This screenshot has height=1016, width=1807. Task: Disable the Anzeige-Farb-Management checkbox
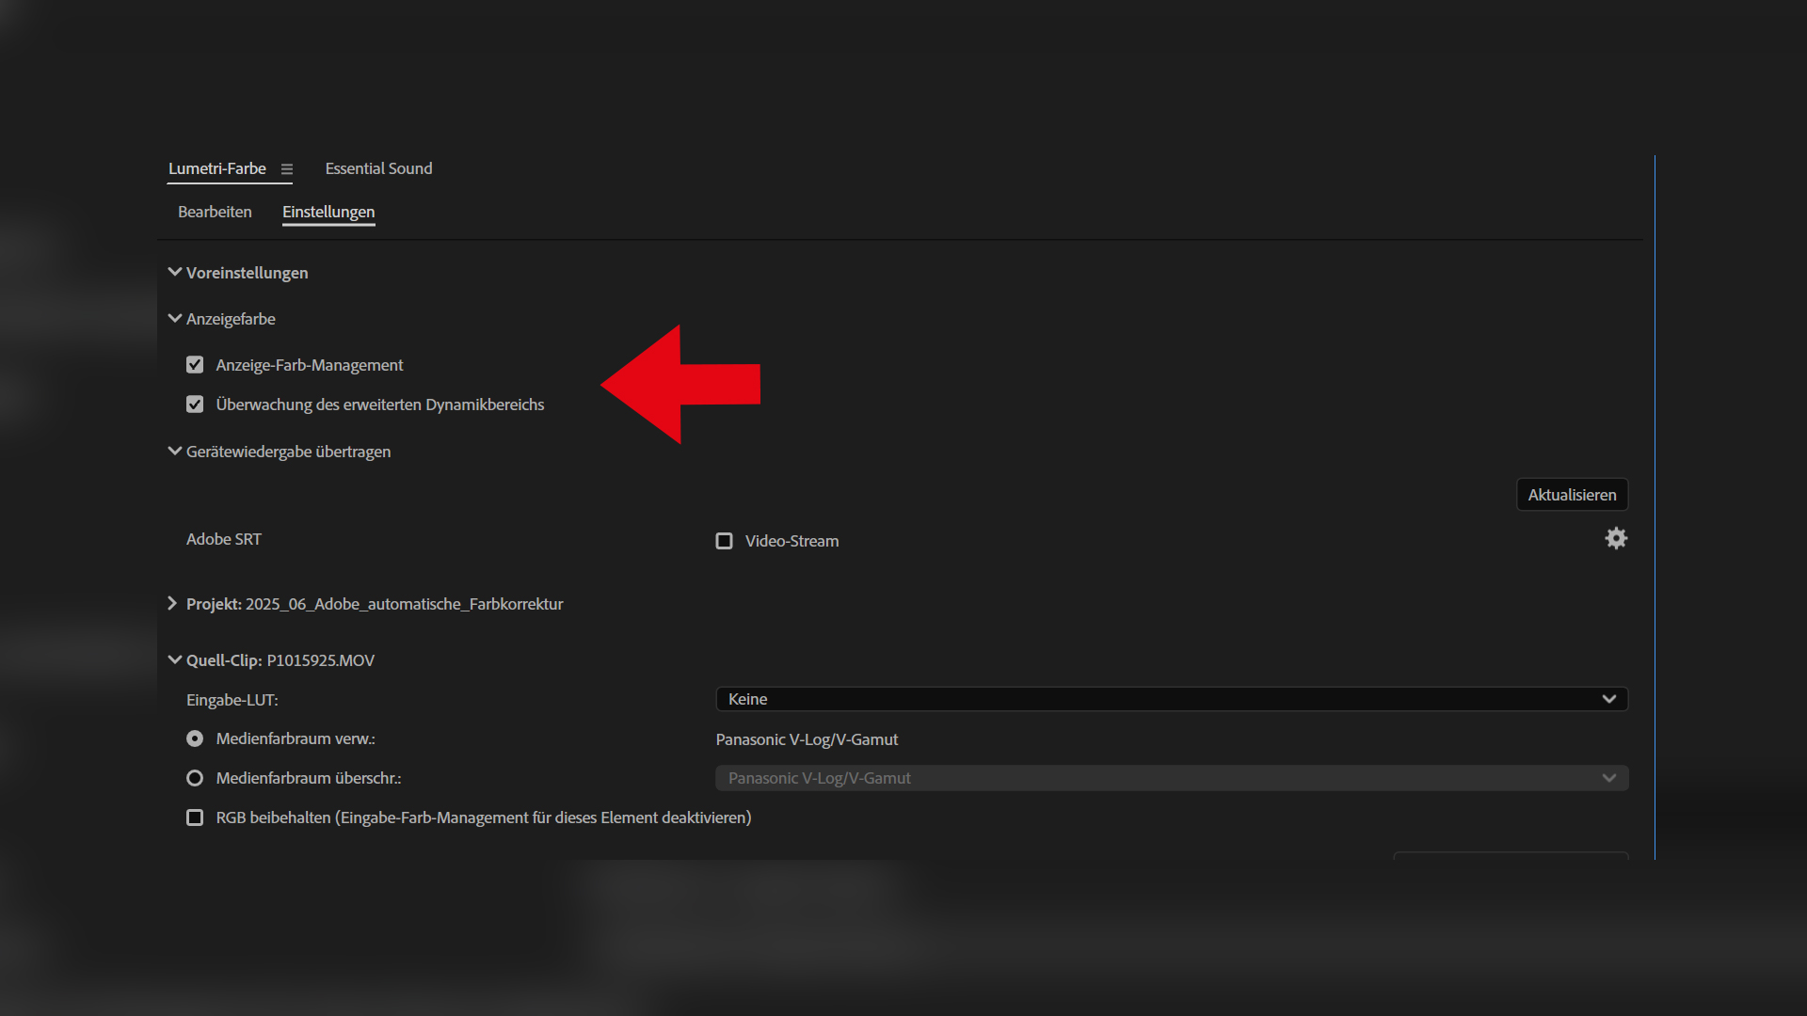click(x=195, y=365)
